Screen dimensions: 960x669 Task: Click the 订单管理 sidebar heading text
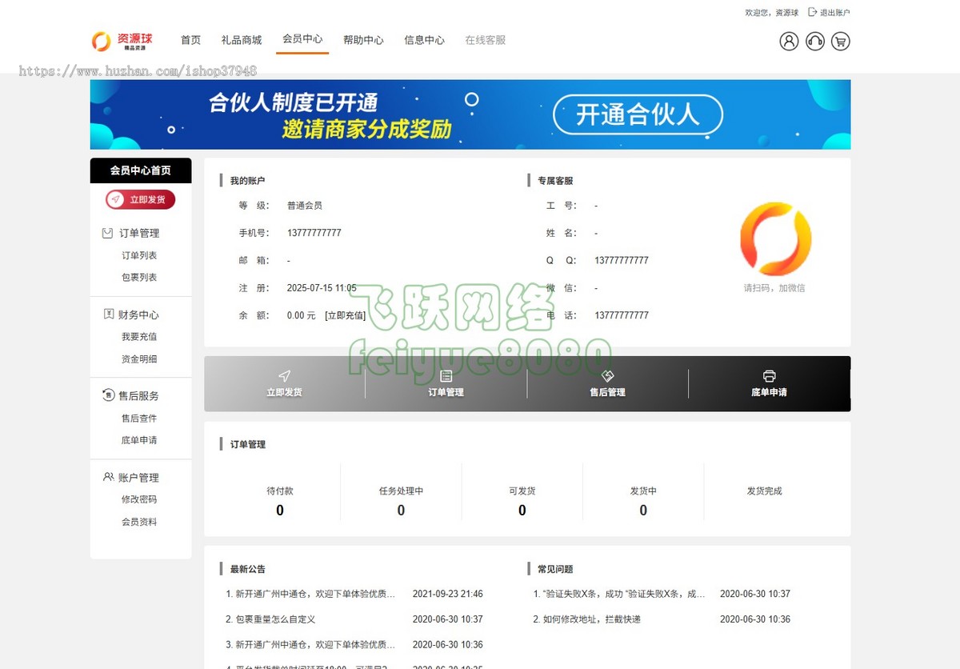click(139, 233)
